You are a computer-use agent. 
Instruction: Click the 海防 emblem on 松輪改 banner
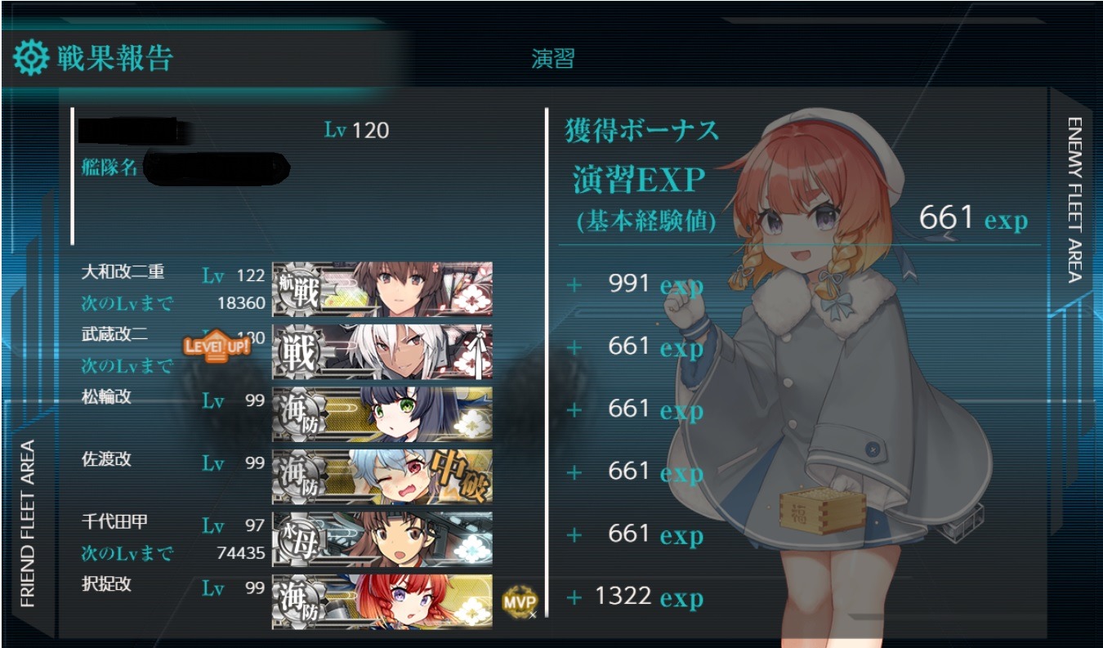click(298, 414)
